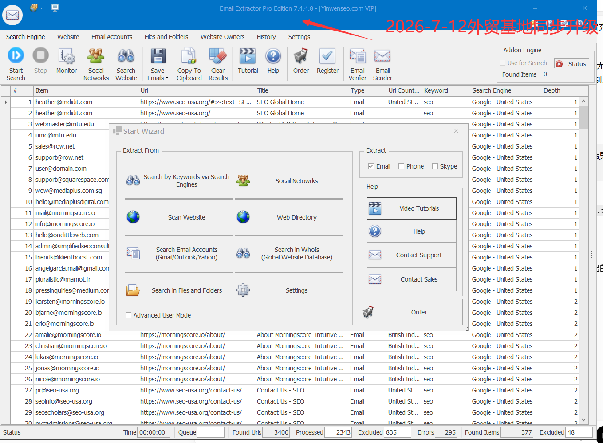
Task: Open the Social Networks toolbar icon
Action: point(96,56)
